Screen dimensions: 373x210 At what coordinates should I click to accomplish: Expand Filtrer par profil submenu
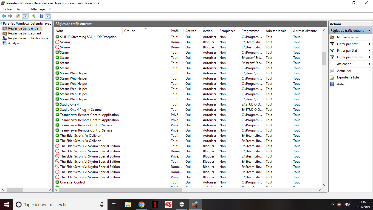pyautogui.click(x=351, y=44)
